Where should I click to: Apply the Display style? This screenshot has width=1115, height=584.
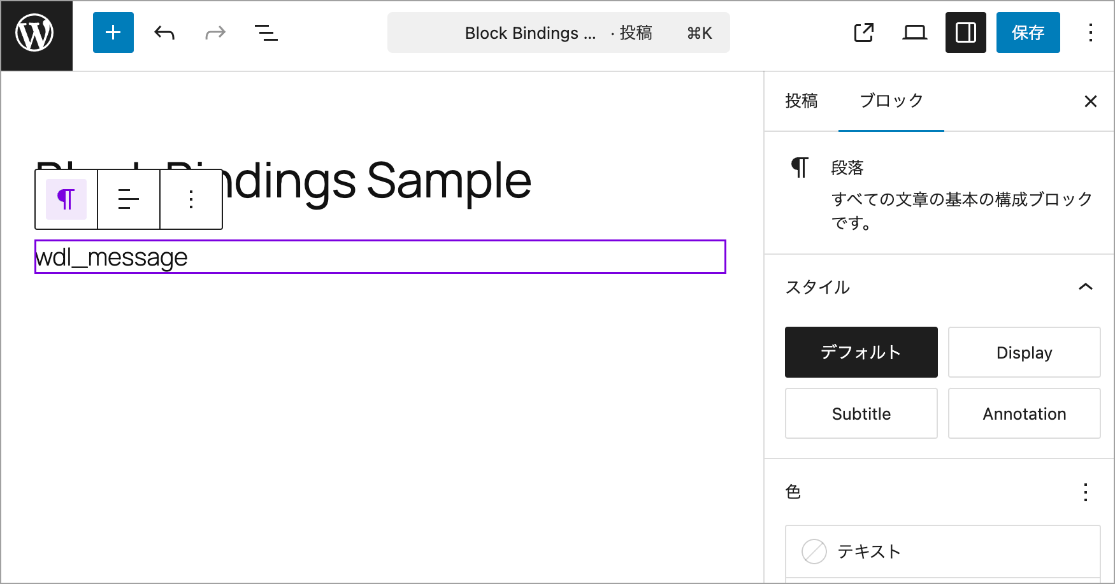tap(1025, 352)
